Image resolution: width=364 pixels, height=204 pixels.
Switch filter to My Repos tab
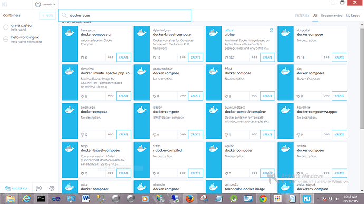click(x=352, y=15)
